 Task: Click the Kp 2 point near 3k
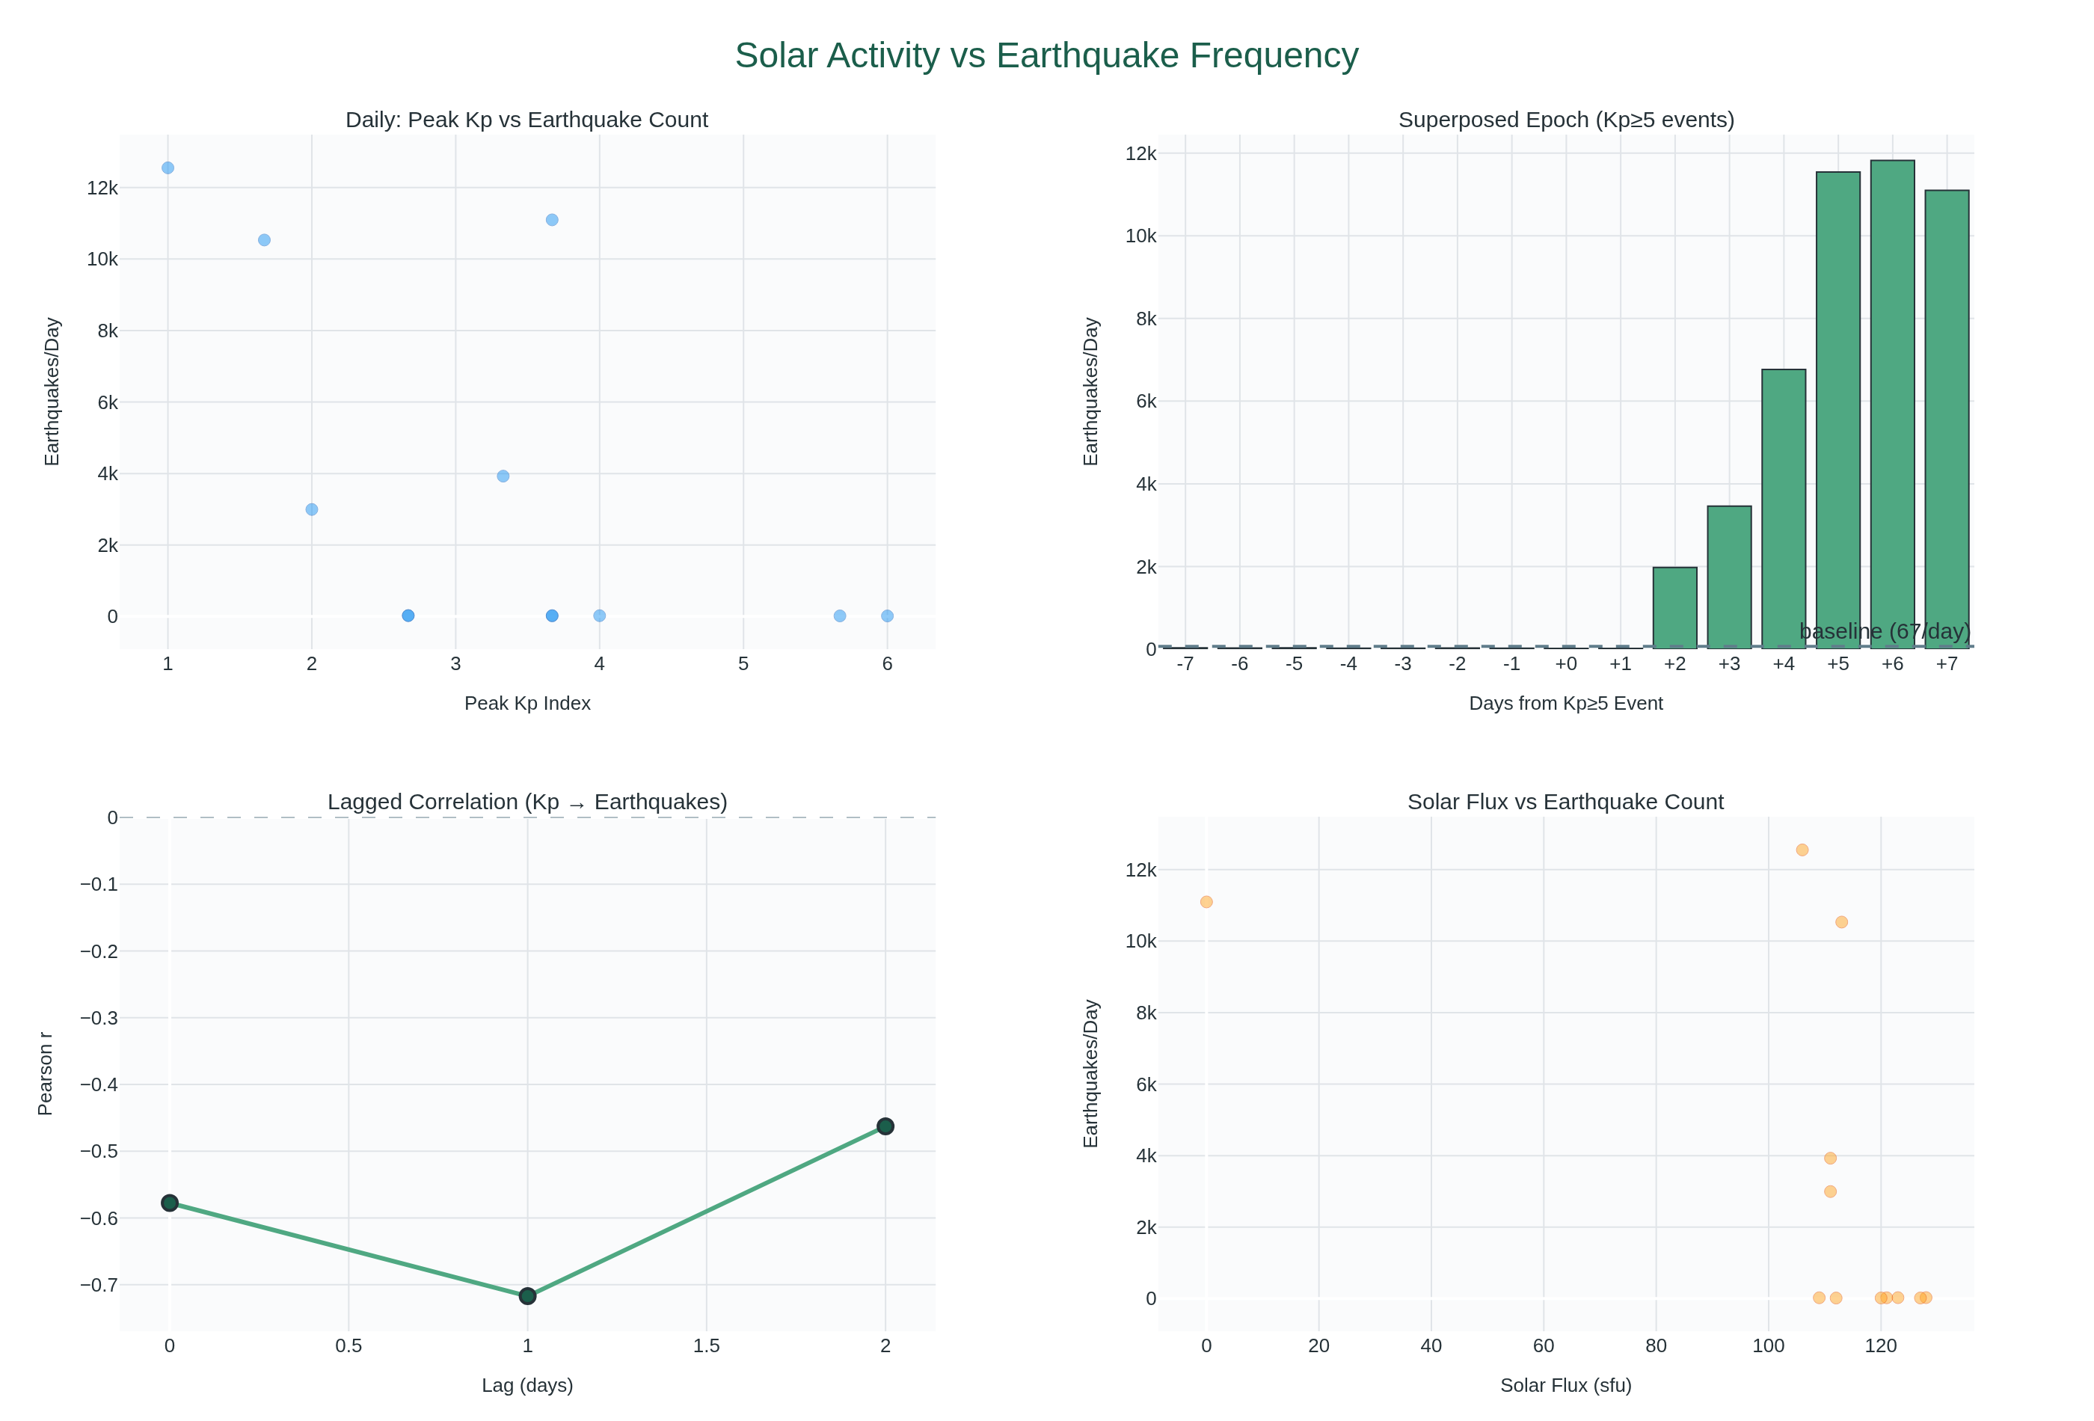tap(312, 509)
